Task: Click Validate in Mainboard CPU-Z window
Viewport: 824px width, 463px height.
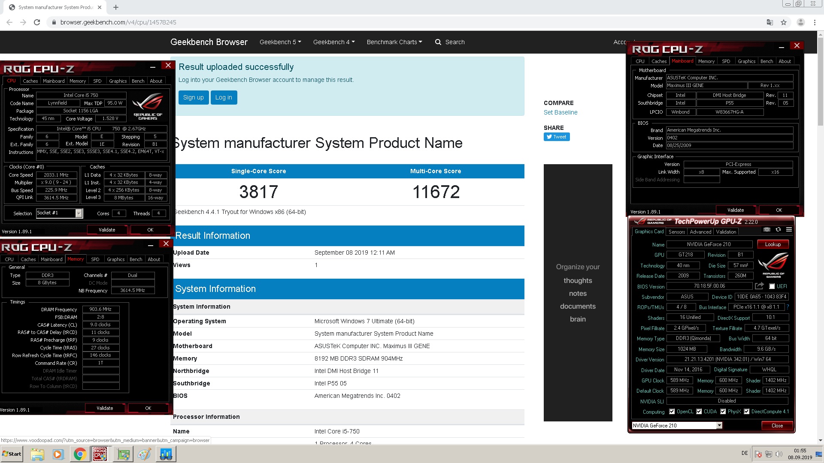Action: [736, 210]
